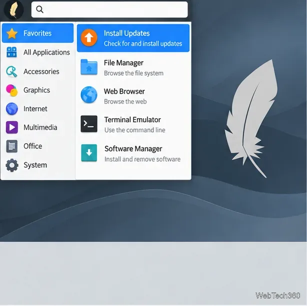Click "Browse the file system" description
The width and height of the screenshot is (307, 306).
click(133, 73)
